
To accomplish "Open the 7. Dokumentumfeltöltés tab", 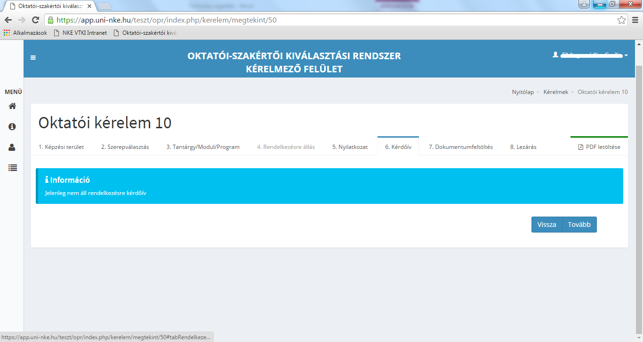I will click(461, 147).
